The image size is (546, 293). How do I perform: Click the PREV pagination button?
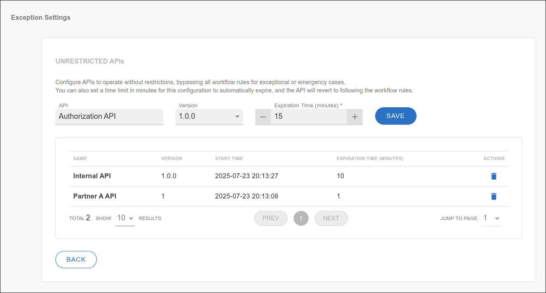(271, 218)
